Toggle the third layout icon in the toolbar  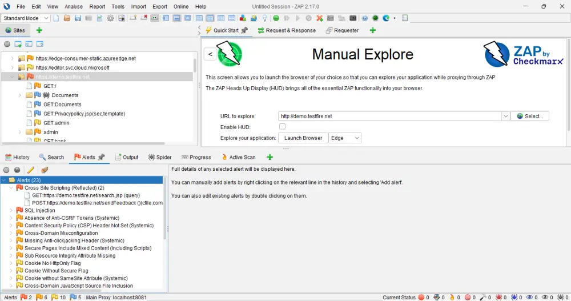[187, 18]
